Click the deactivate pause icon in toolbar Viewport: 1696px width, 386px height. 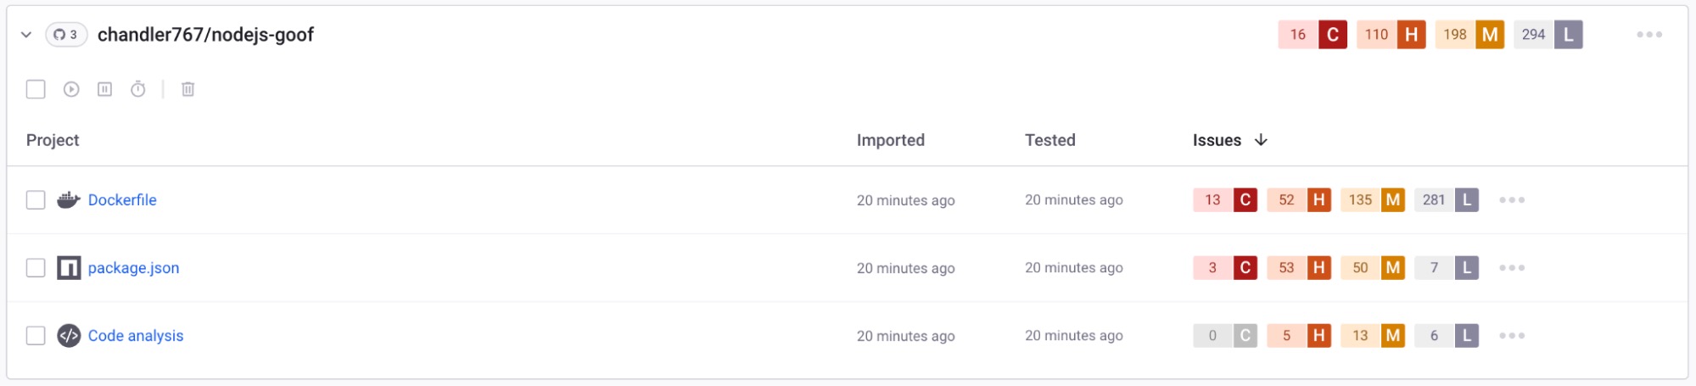(x=104, y=89)
